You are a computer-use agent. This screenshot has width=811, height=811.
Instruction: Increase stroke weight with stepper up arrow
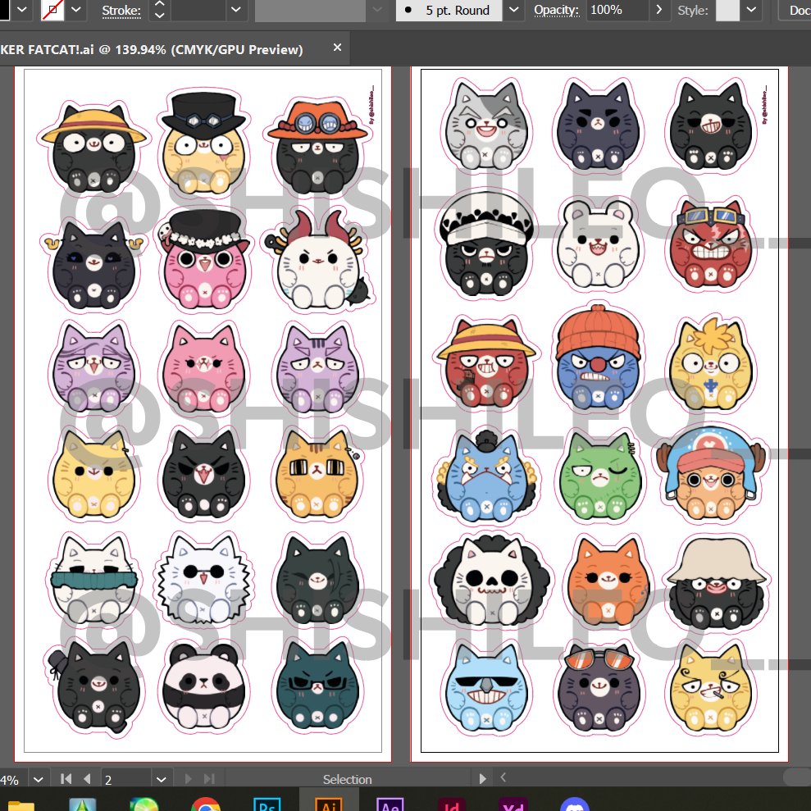click(x=160, y=4)
